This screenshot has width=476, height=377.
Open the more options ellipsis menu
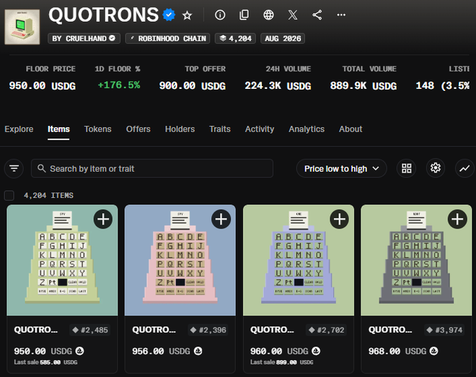coord(341,15)
